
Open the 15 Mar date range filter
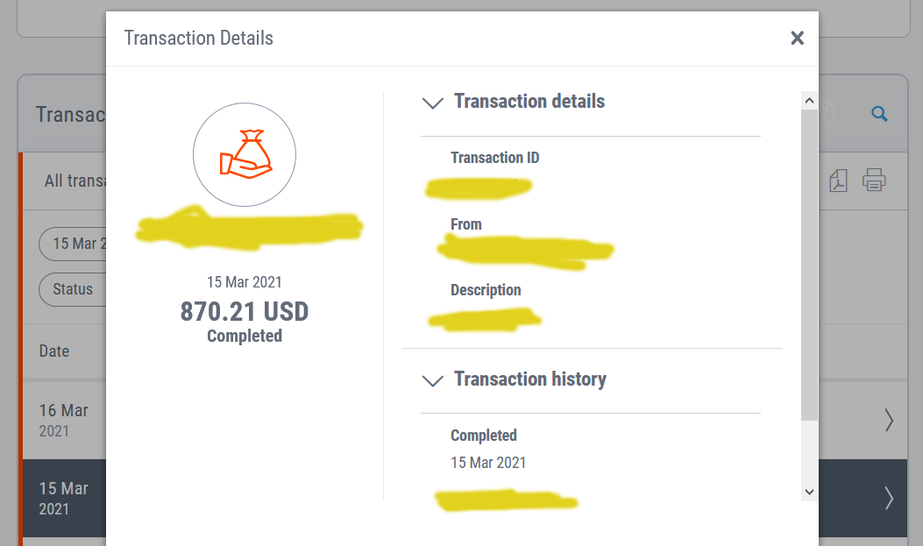coord(73,244)
